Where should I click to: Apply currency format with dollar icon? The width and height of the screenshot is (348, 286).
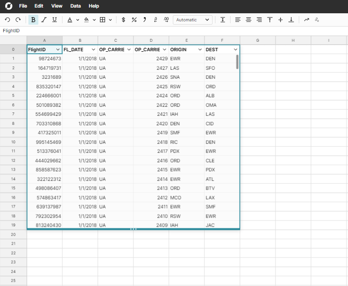124,19
